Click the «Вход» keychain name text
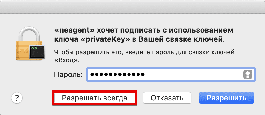265x115 pixels. coord(65,60)
